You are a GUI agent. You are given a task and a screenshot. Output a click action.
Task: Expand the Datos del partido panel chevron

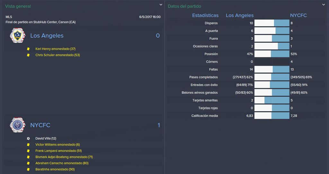tap(324, 5)
